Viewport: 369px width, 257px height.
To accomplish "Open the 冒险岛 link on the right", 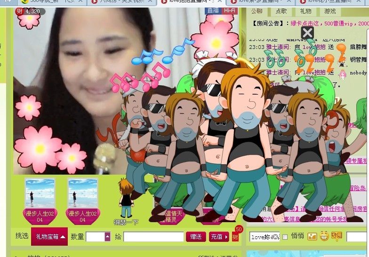I will coord(358,188).
